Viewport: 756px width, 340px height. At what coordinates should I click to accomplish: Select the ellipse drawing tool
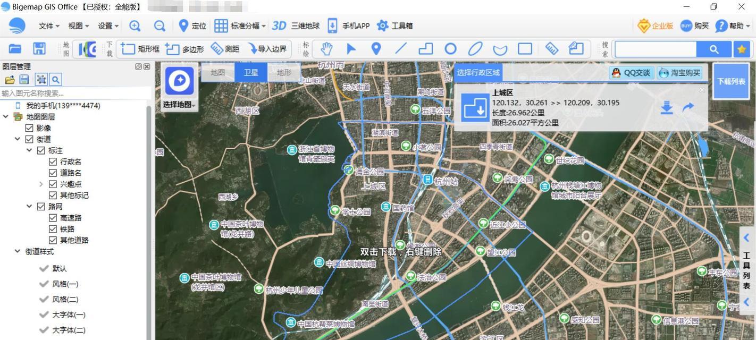(475, 49)
